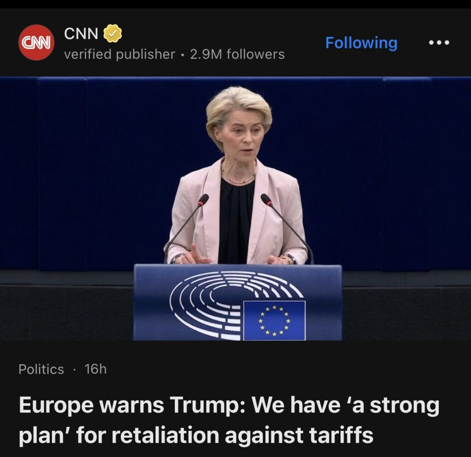View the 2.9M followers count
The width and height of the screenshot is (471, 457).
(237, 54)
